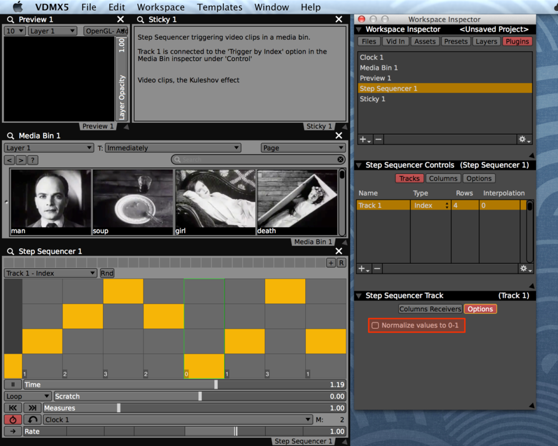This screenshot has height=446, width=558.
Task: Click the Sticky 1 magnifier inspect icon
Action: [x=140, y=19]
